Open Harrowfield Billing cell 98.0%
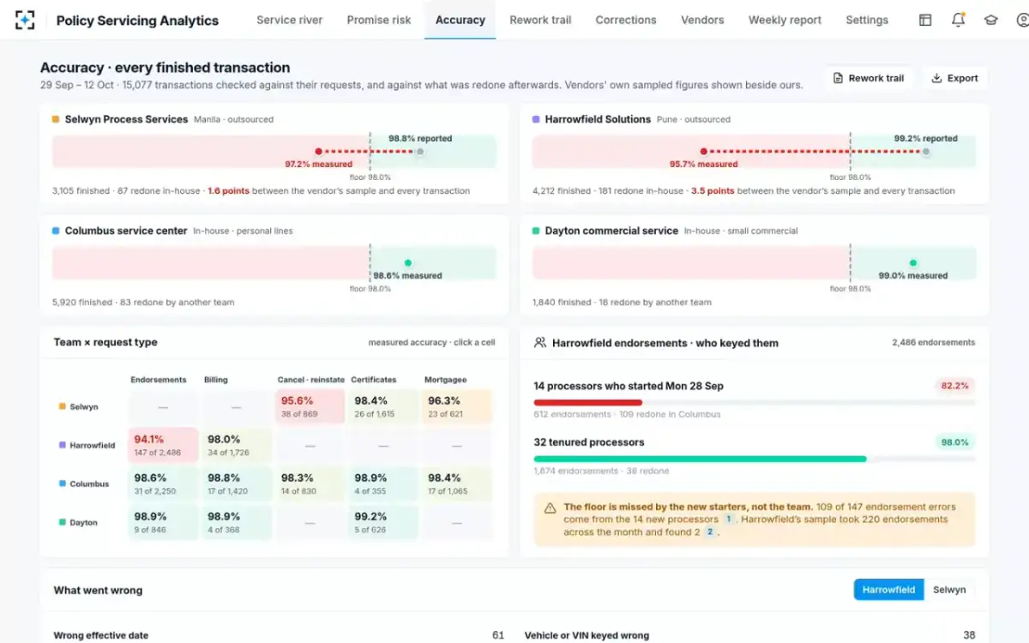 237,446
